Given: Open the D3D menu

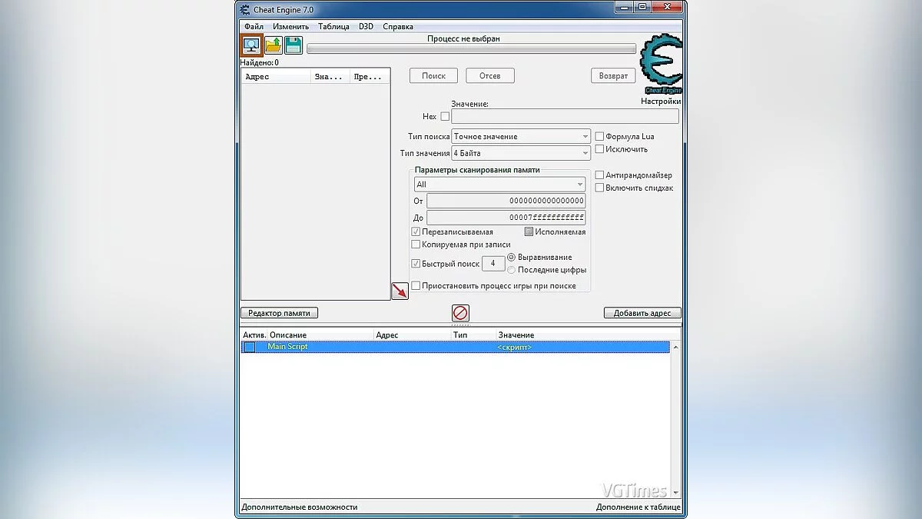Looking at the screenshot, I should tap(366, 25).
